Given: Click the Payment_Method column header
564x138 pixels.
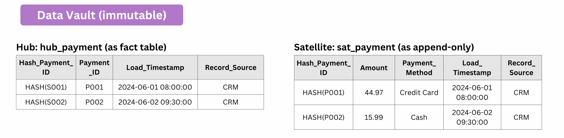Looking at the screenshot, I should point(419,68).
